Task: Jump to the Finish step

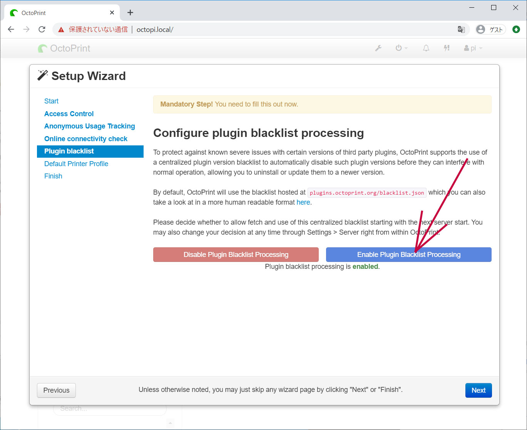Action: pyautogui.click(x=53, y=176)
